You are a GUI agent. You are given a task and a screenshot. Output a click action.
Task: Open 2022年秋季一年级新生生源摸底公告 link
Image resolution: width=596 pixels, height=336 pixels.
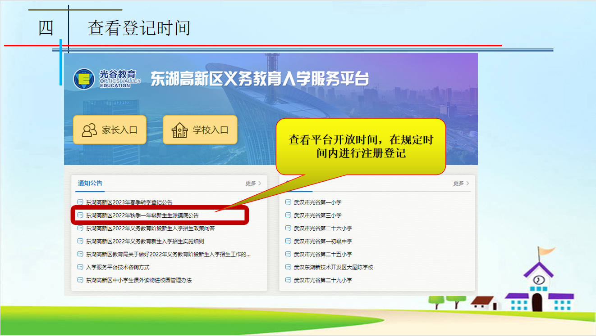[142, 215]
